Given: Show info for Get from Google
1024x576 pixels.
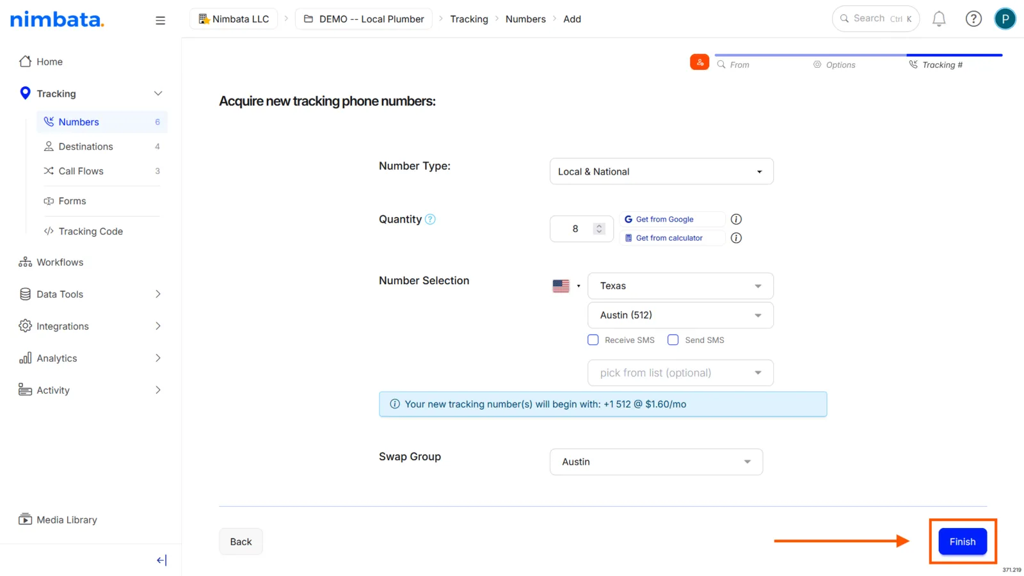Looking at the screenshot, I should click(736, 220).
